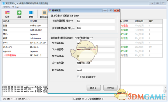Image resolution: width=168 pixels, height=102 pixels.
Task: Maximize the main 深蓝群Ping window
Action: pos(157,3)
